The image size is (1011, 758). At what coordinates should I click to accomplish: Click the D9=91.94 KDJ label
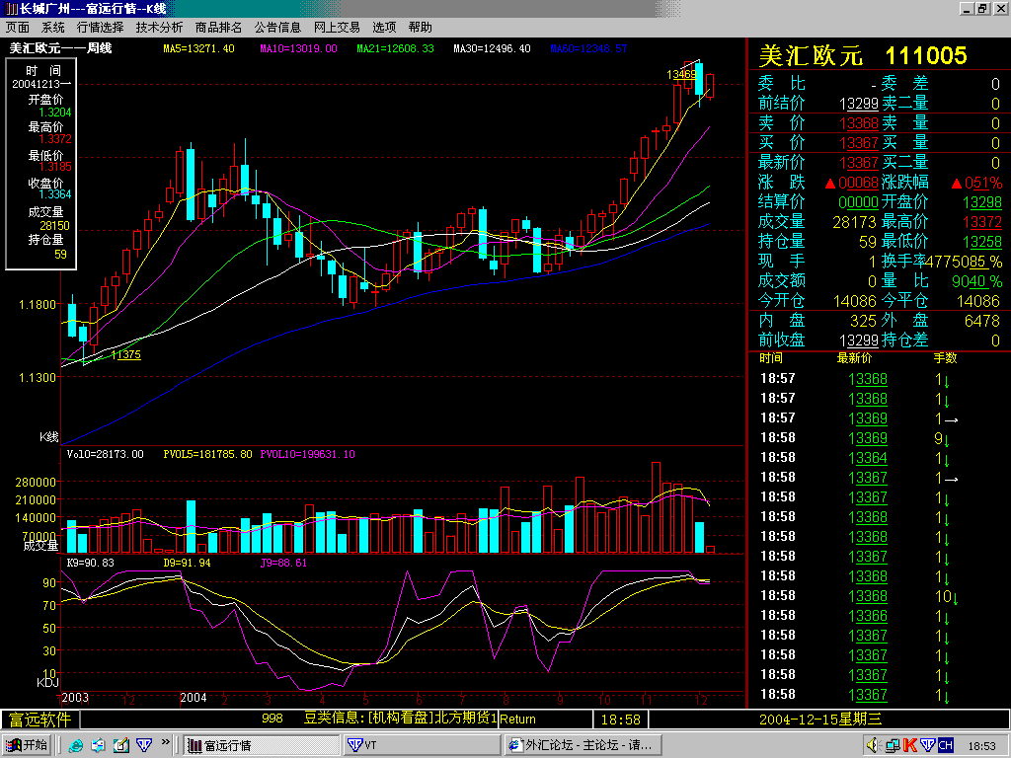coord(187,563)
